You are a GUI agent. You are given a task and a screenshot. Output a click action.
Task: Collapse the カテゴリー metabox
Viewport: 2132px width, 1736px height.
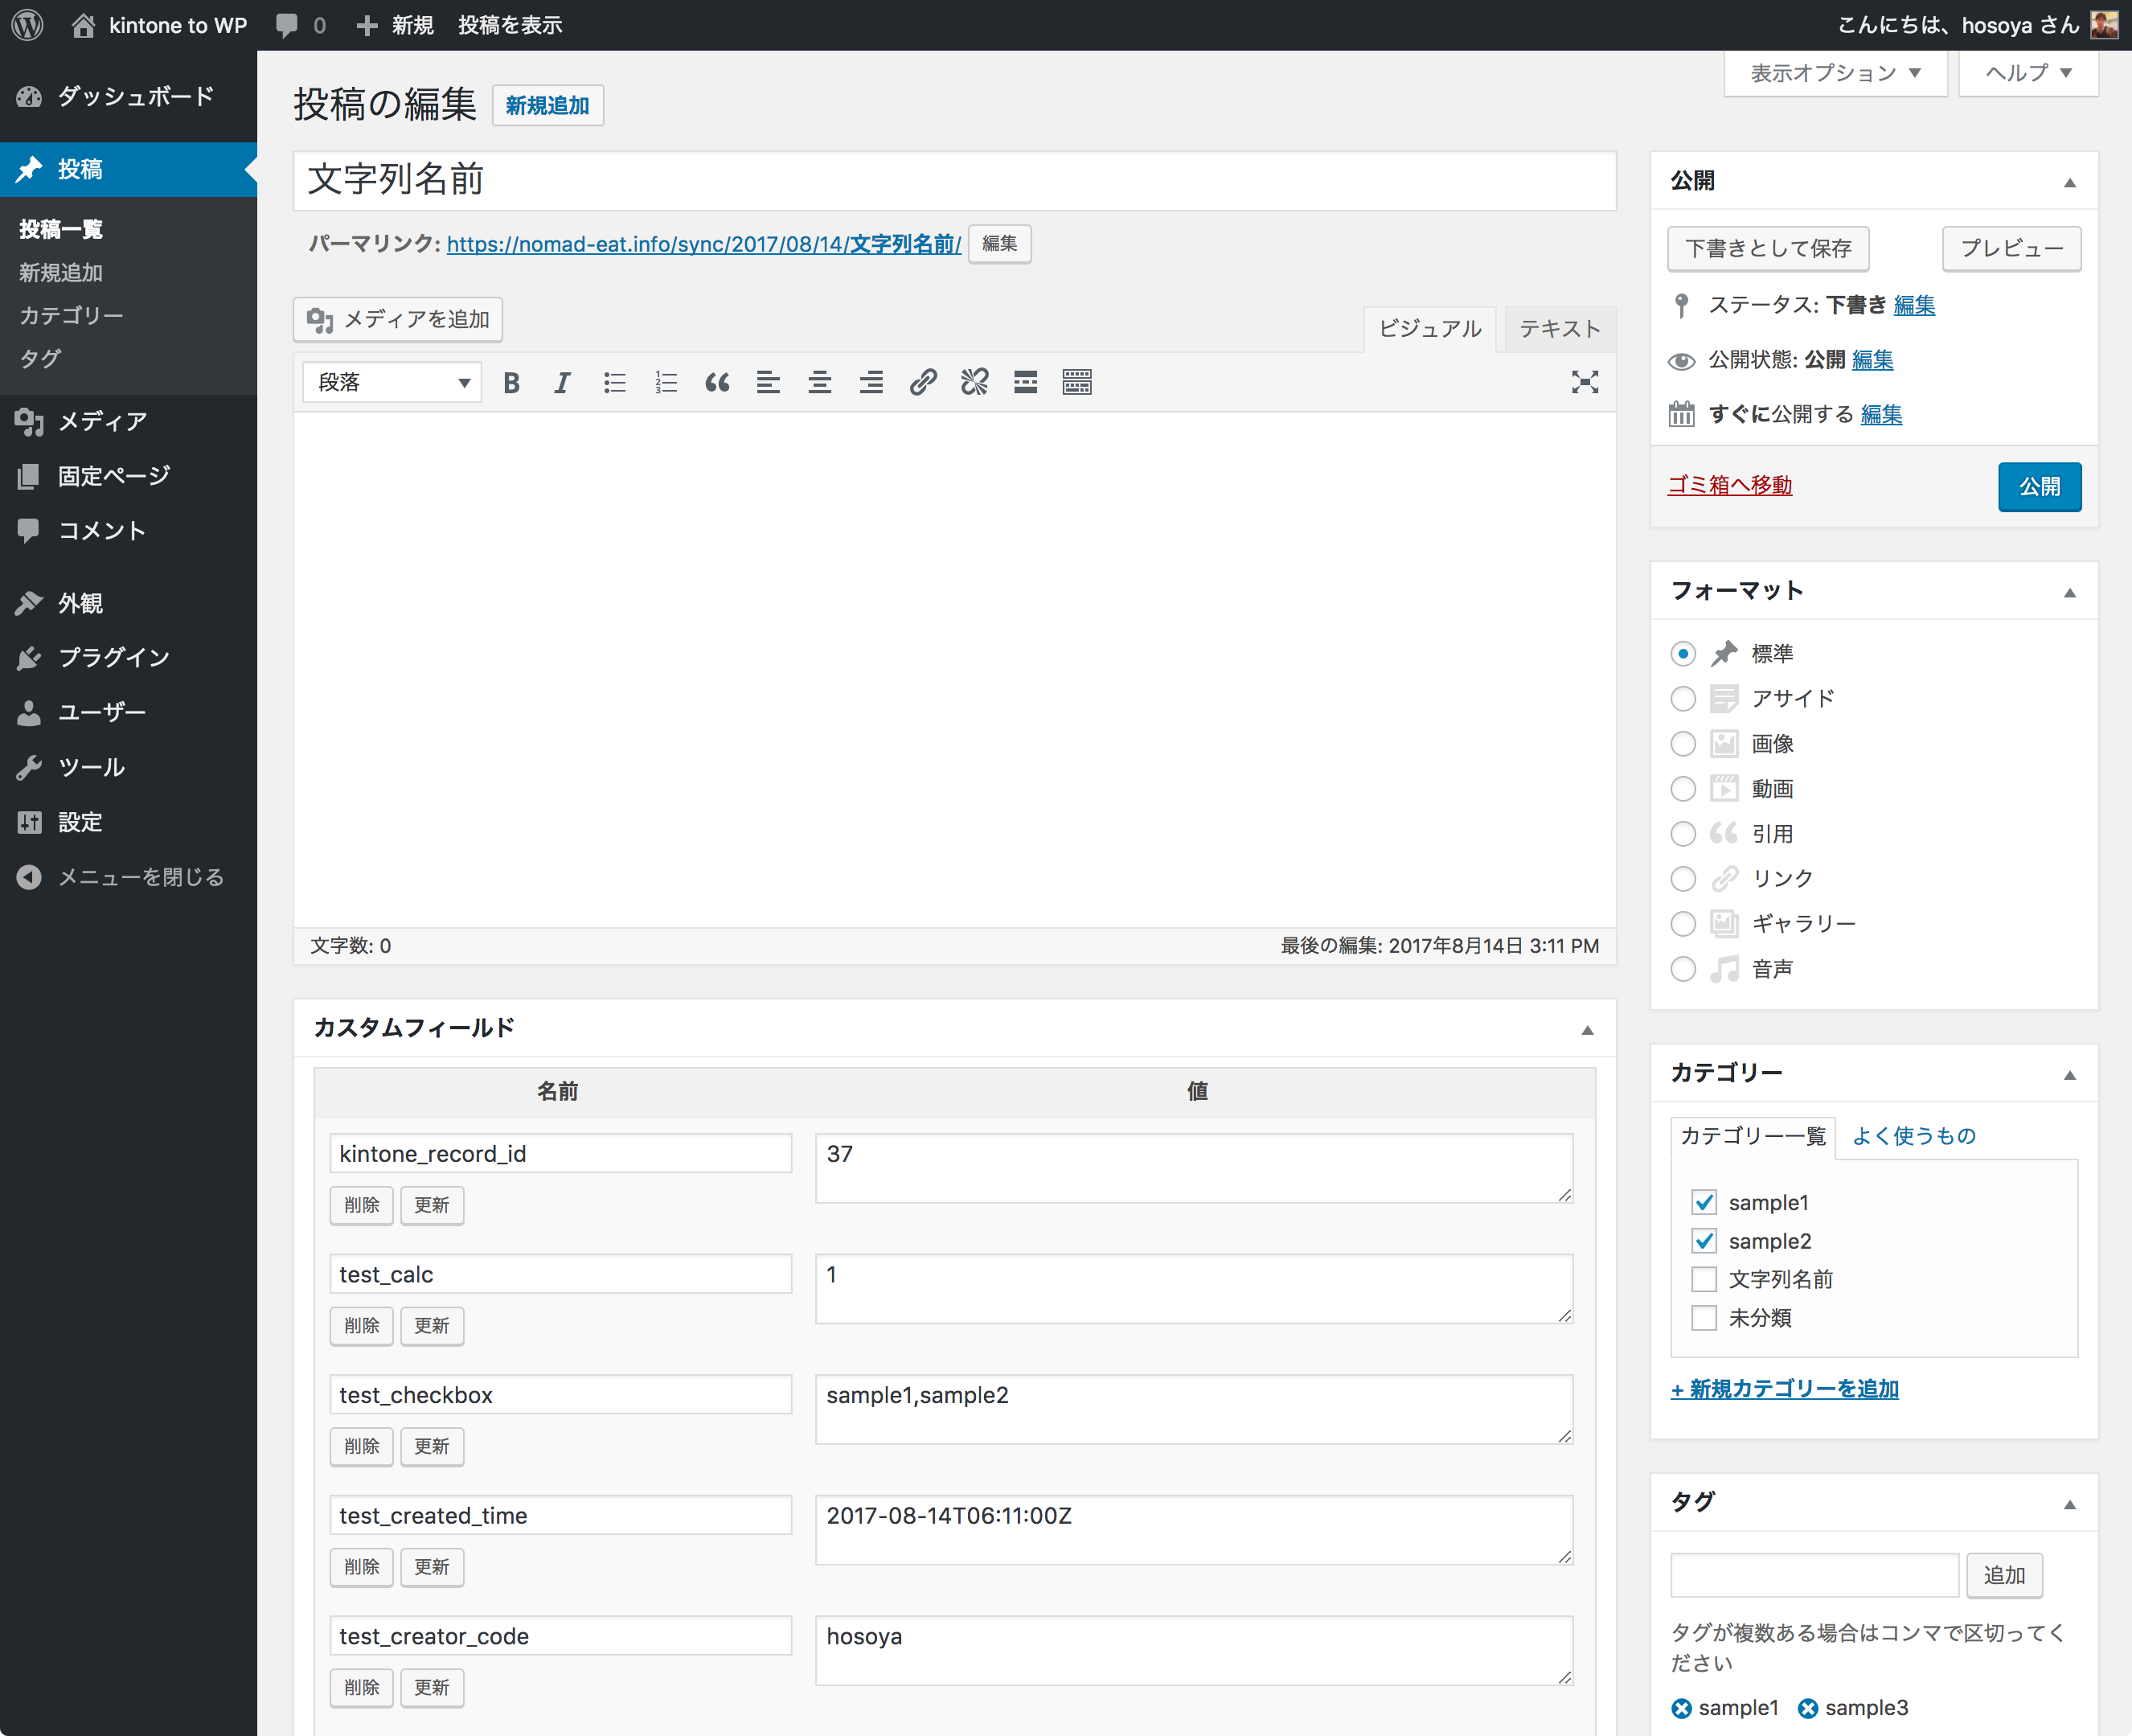coord(2070,1075)
